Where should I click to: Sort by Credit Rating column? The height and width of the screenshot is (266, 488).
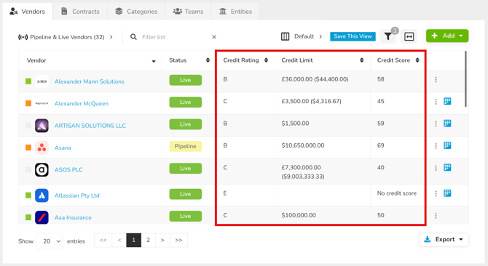point(266,60)
